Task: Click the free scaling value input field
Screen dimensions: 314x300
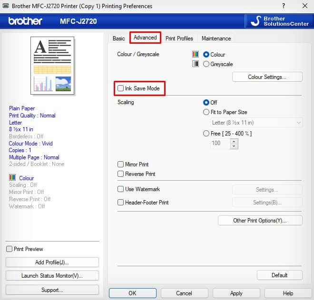Action: click(x=220, y=143)
